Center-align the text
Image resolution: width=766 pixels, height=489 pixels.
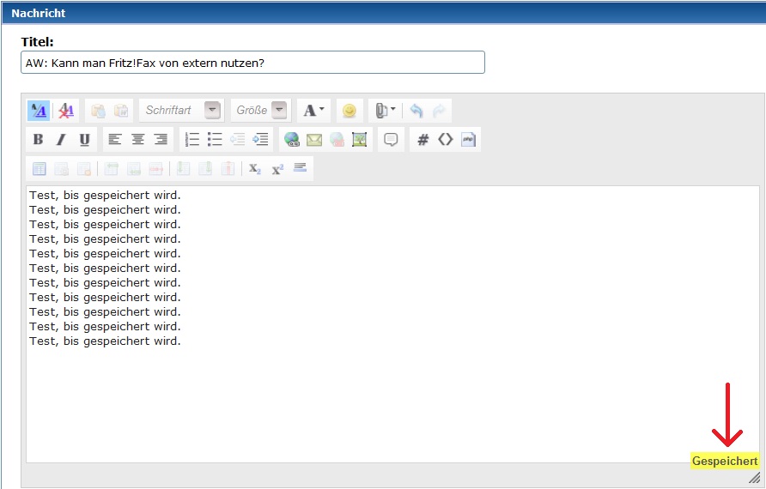[137, 140]
